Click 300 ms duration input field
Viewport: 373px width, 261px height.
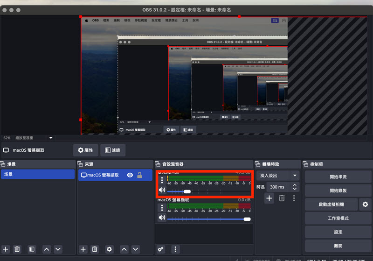click(x=278, y=187)
